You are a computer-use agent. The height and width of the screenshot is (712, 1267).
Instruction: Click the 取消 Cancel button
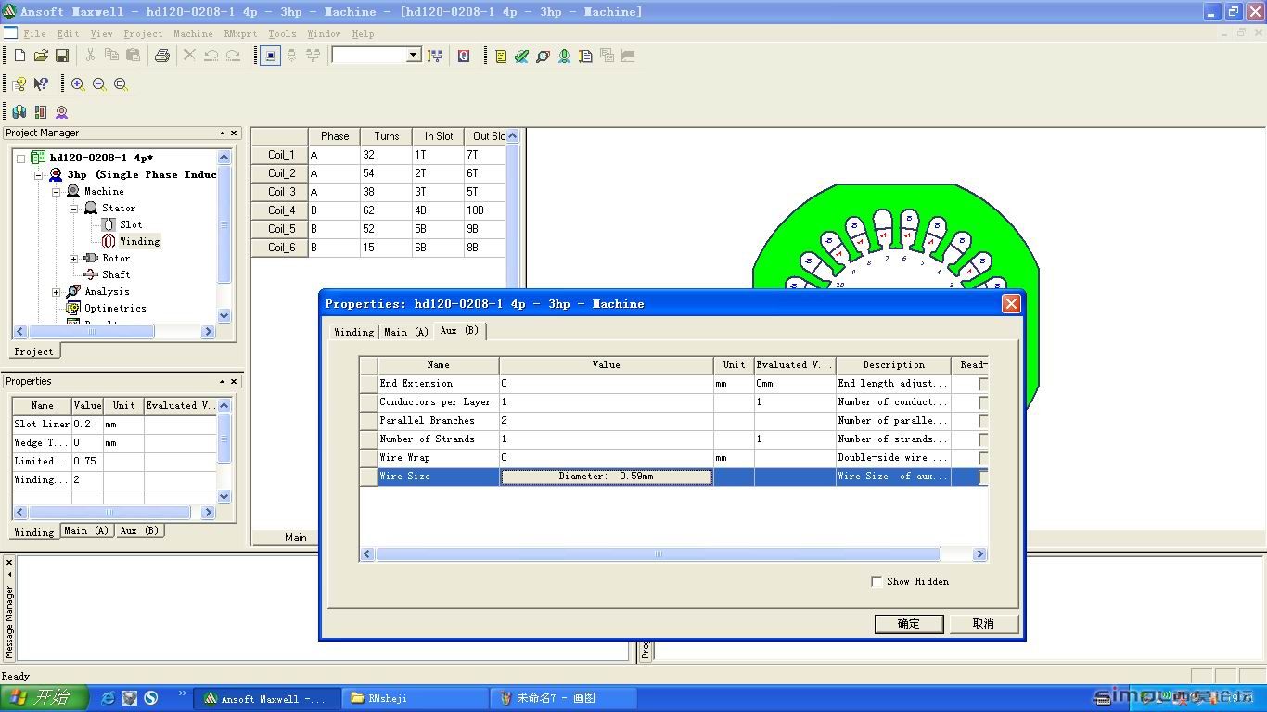click(984, 624)
